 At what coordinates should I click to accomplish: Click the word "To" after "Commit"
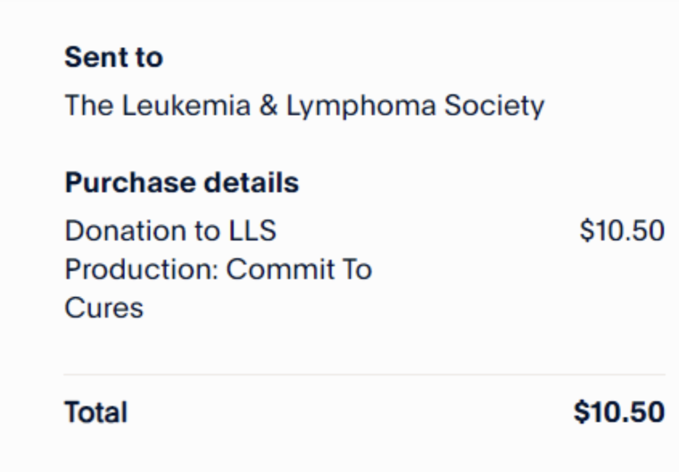[x=356, y=269]
